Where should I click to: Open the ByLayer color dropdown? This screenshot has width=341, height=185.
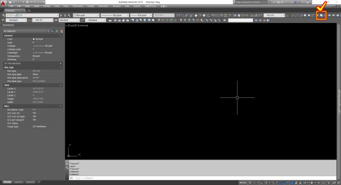click(86, 15)
